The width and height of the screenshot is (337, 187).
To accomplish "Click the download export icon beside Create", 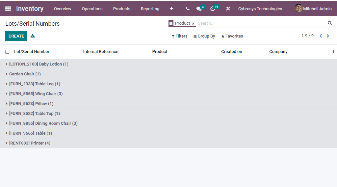I will [33, 36].
